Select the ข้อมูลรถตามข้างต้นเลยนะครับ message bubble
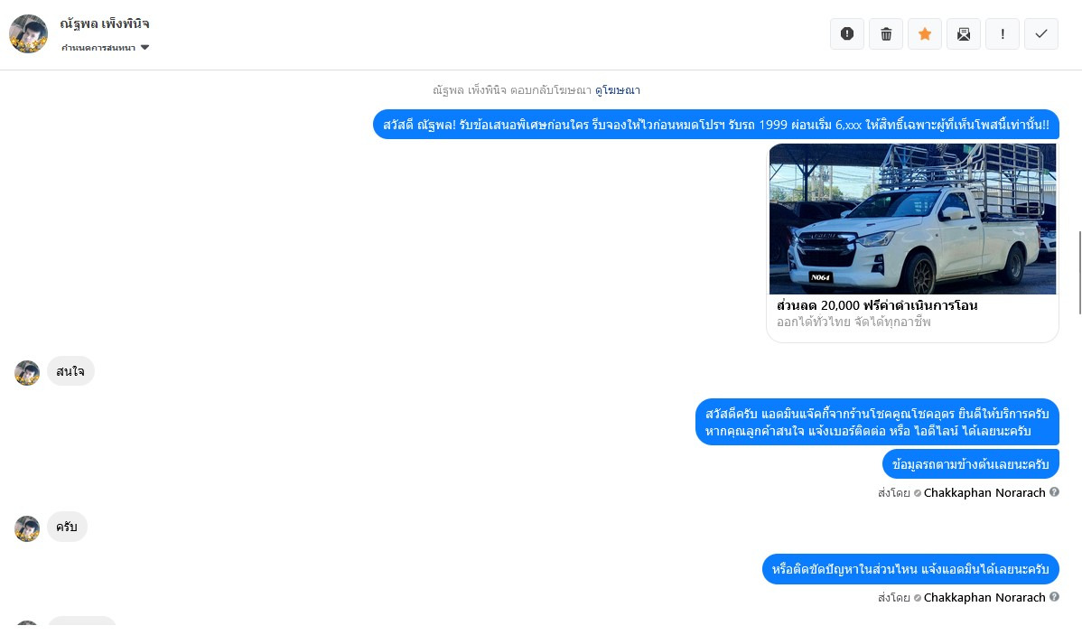Screen dimensions: 1082x635 pyautogui.click(x=970, y=463)
